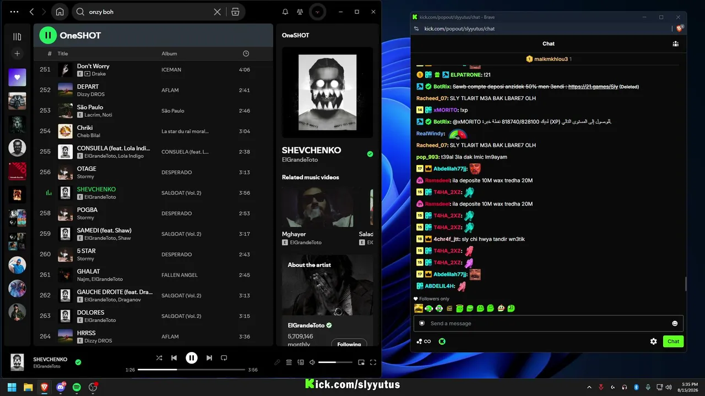The image size is (705, 396).
Task: Open the Windows Start menu
Action: tap(12, 387)
